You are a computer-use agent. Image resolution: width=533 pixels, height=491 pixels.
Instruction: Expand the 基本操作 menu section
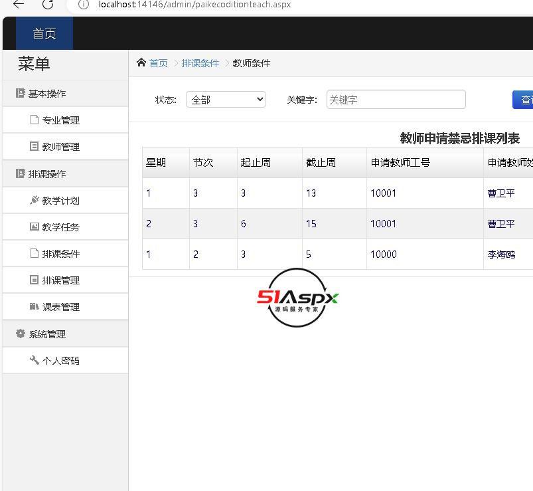(x=46, y=94)
